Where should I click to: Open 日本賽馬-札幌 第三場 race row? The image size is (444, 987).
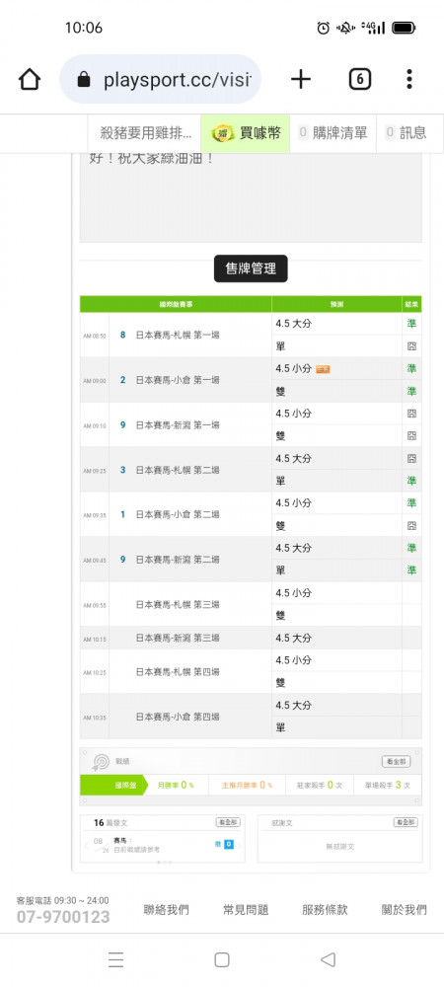point(178,604)
